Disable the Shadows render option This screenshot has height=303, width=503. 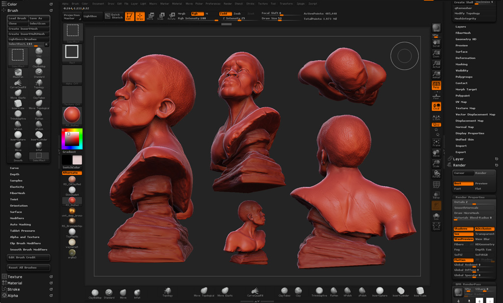pyautogui.click(x=463, y=229)
